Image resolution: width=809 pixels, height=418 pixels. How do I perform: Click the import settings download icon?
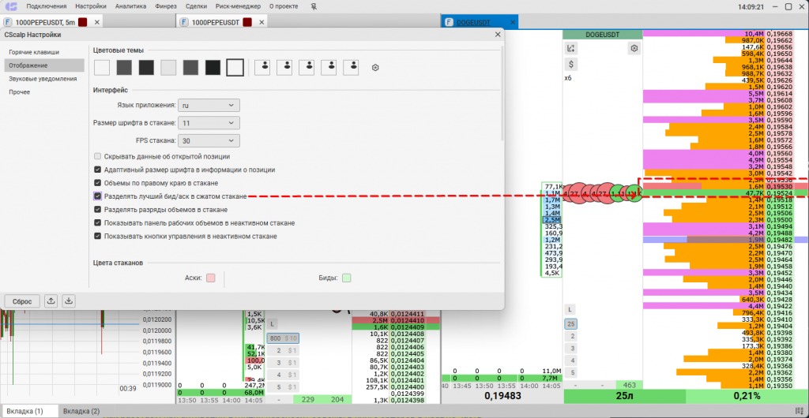70,301
